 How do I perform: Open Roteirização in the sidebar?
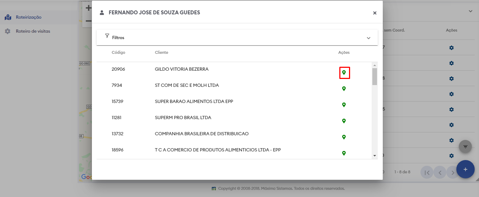(29, 17)
